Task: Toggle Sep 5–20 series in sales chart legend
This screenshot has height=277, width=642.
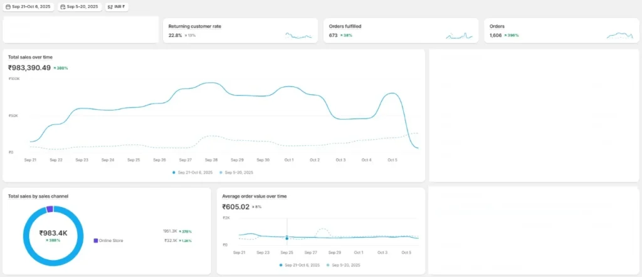Action: (x=238, y=172)
